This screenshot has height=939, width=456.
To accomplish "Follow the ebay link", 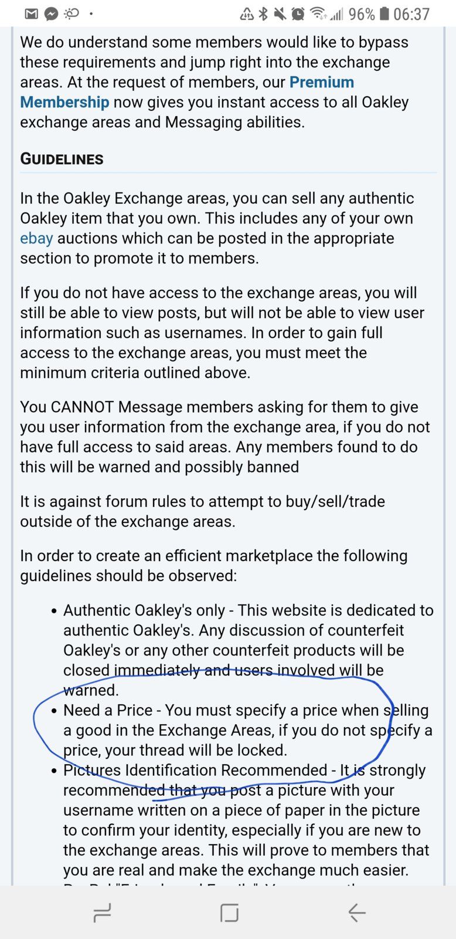I will (x=36, y=238).
